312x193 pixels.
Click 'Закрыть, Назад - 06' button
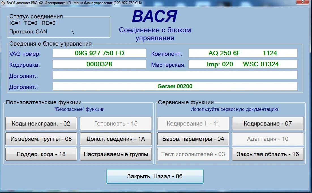[155, 176]
